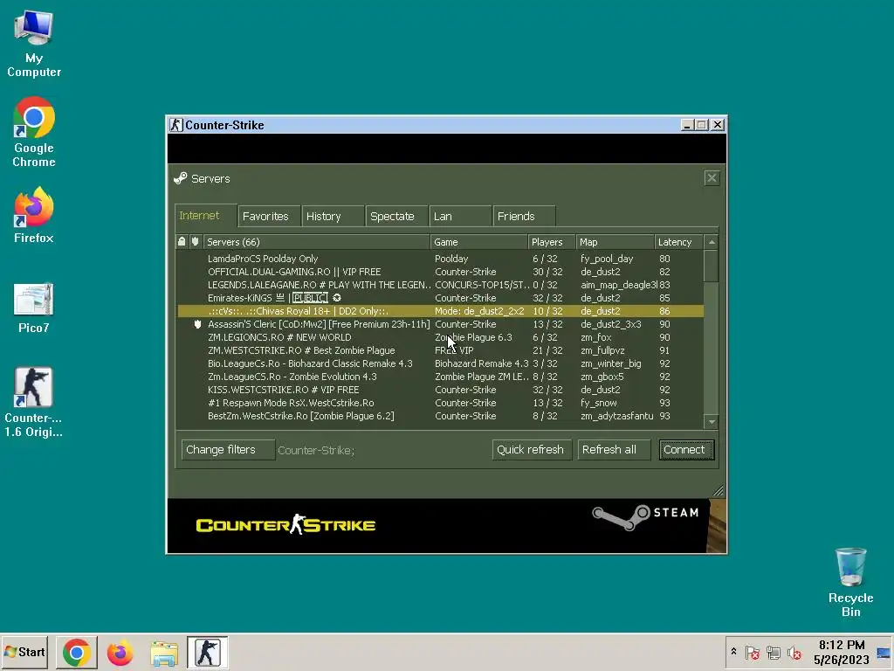Screen dimensions: 894x671
Task: Click the shield icon on Assassin'S Cleric row
Action: pyautogui.click(x=197, y=324)
